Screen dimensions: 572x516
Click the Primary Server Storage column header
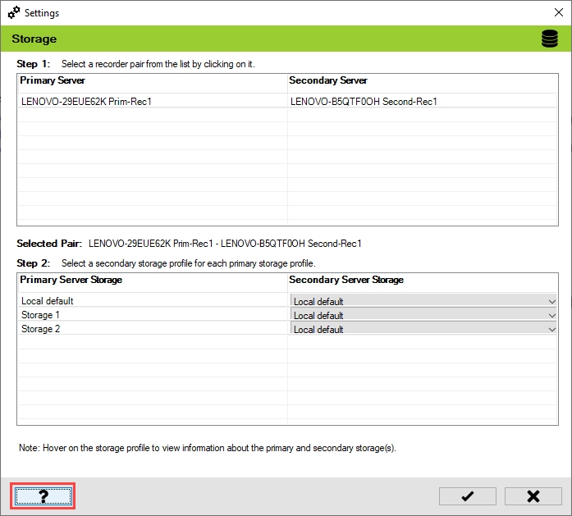tap(71, 280)
